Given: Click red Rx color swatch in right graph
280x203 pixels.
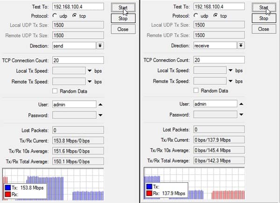Looking at the screenshot, I should click(149, 193).
